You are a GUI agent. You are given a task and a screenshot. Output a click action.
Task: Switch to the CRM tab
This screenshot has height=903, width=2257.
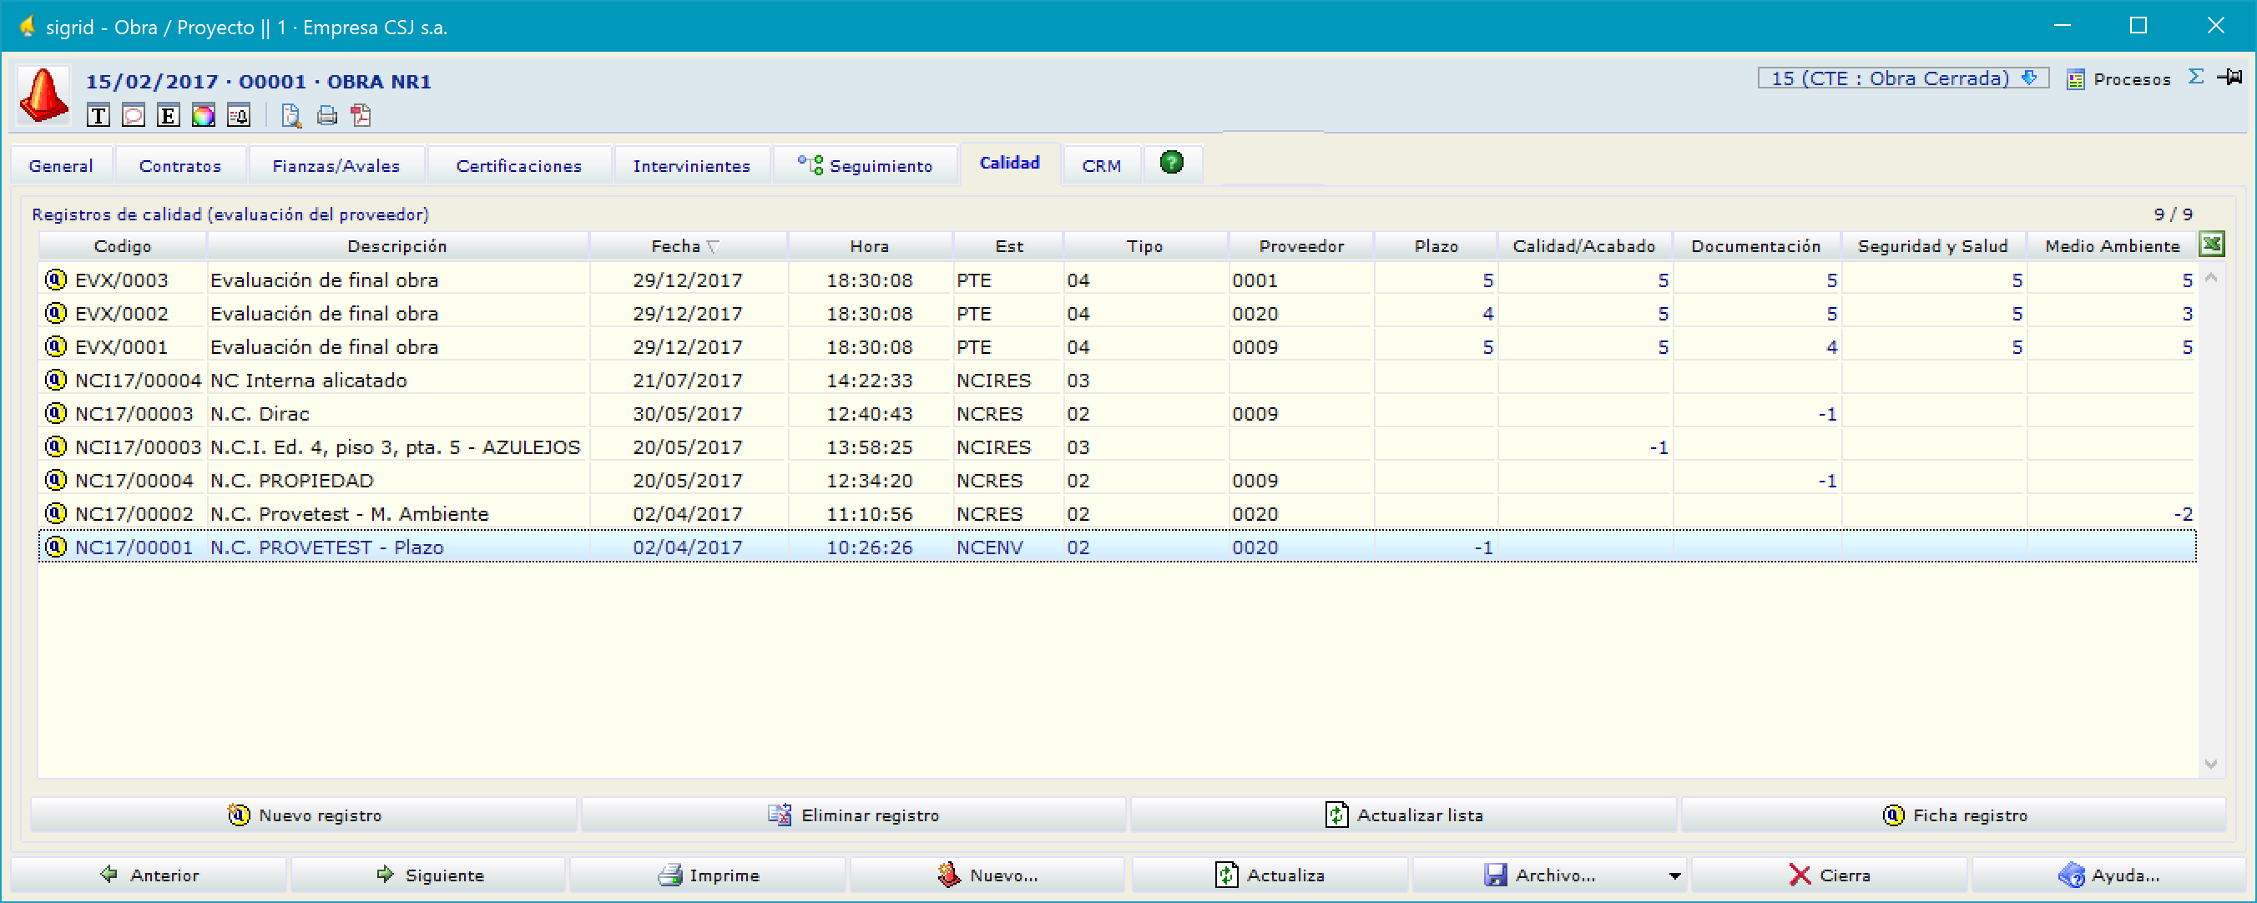1101,165
